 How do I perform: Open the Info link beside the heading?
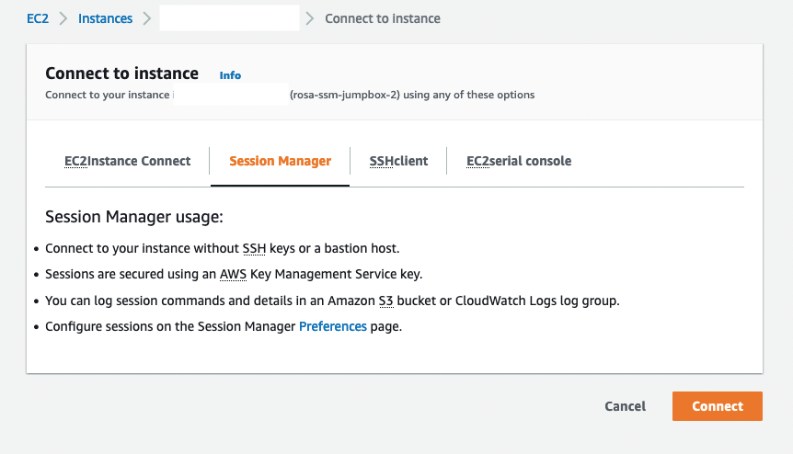(230, 75)
